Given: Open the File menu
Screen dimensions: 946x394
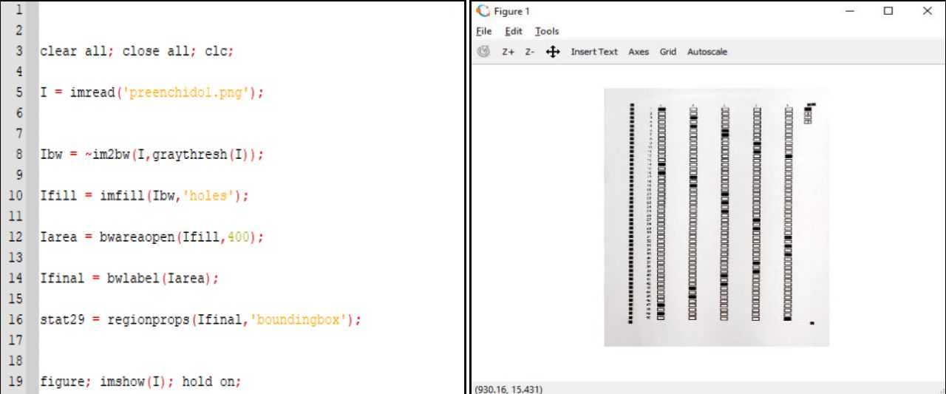Looking at the screenshot, I should (x=483, y=31).
